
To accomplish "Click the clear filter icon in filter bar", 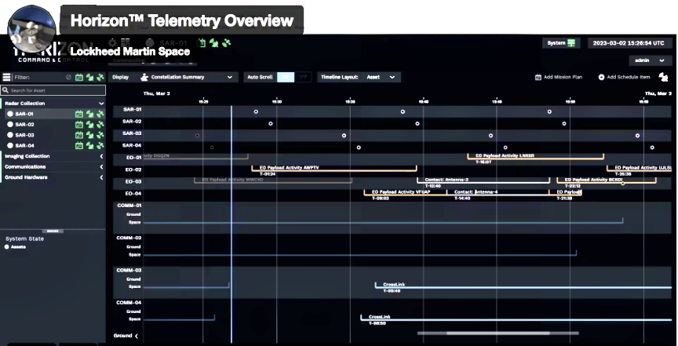I will pyautogui.click(x=69, y=78).
